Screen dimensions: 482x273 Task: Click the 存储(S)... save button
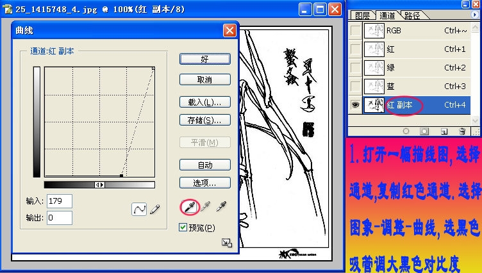(204, 120)
